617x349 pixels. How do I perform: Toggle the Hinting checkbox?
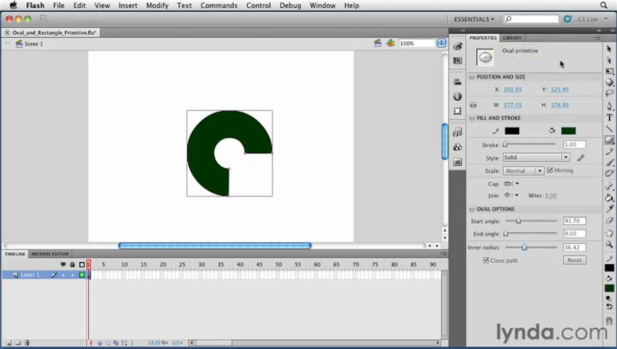point(550,170)
